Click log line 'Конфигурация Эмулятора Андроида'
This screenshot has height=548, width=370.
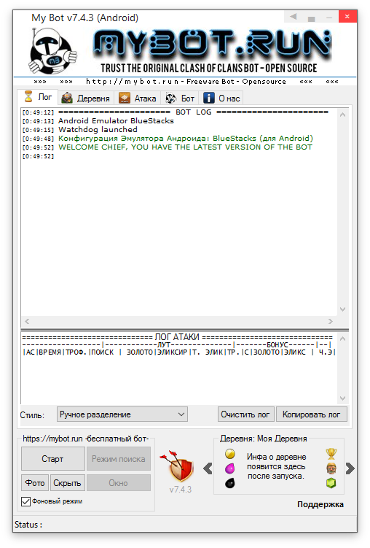(186, 139)
